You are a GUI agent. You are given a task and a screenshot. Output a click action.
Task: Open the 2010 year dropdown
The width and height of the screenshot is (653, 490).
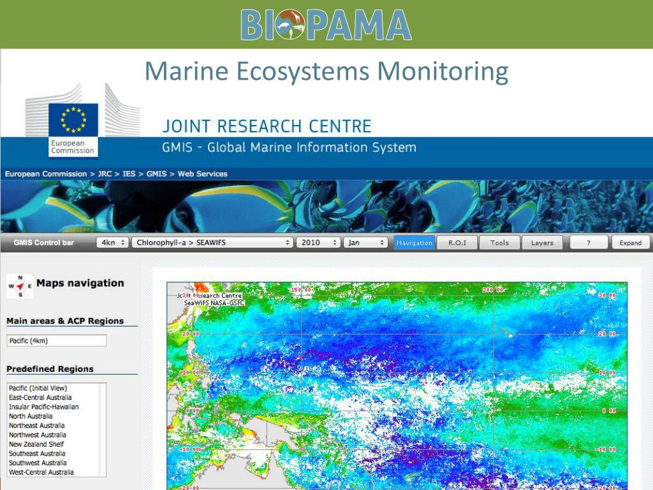(x=318, y=242)
